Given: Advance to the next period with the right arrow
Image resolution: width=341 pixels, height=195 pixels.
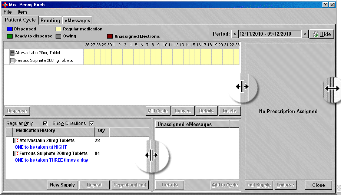Looking at the screenshot, I should (305, 34).
